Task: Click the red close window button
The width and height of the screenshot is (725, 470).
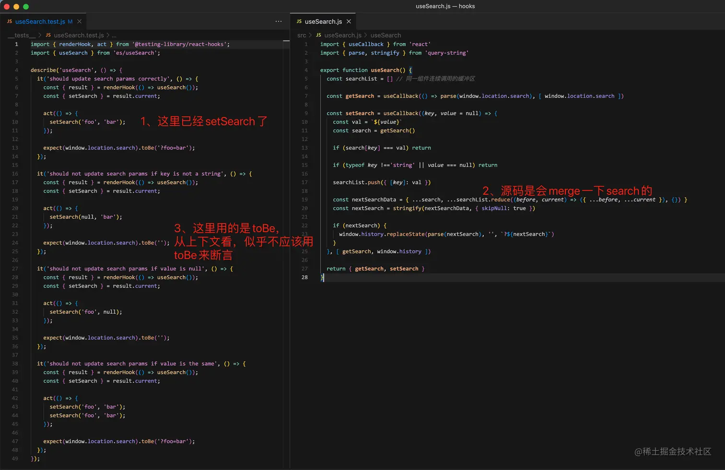Action: click(7, 6)
